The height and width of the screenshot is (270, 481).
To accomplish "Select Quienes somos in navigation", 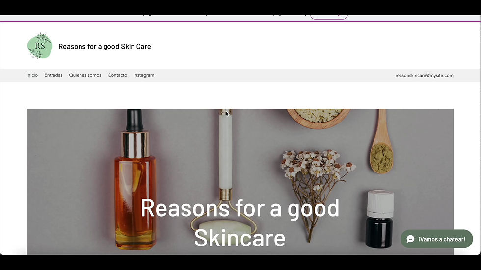I will 85,75.
